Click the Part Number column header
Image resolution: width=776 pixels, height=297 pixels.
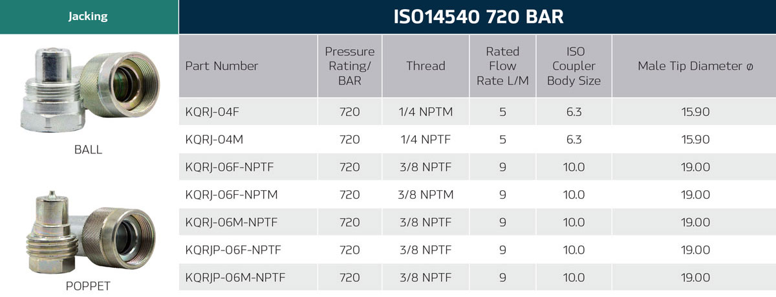[222, 66]
